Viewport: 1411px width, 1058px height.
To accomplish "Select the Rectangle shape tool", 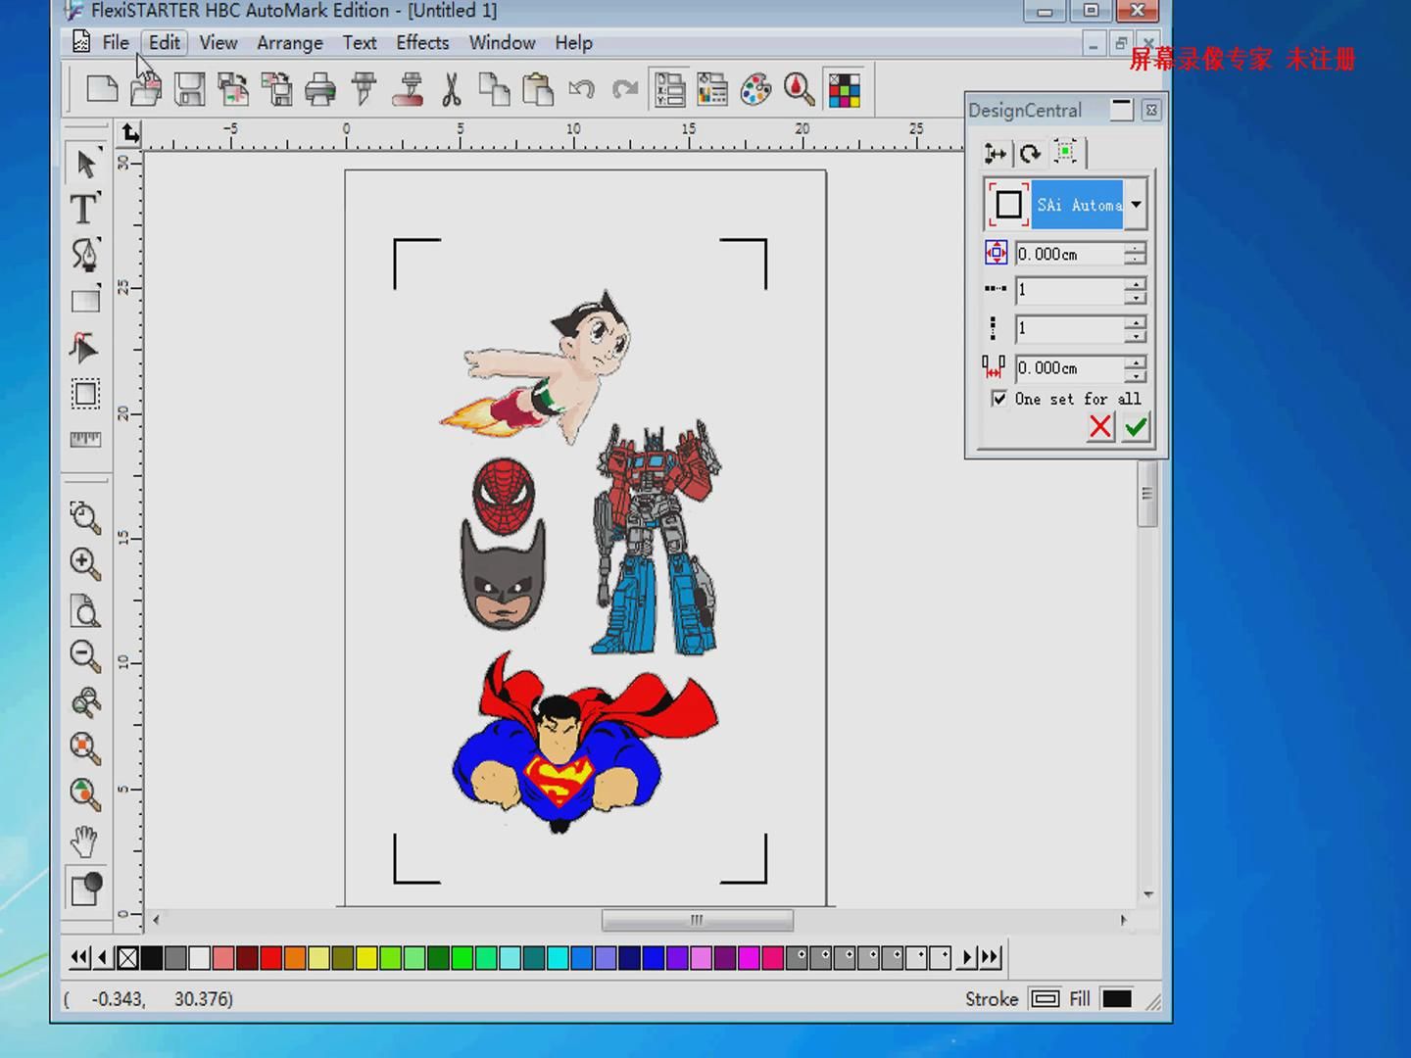I will 85,300.
